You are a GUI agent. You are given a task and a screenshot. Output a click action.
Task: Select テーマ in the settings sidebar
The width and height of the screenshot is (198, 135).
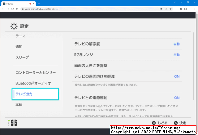[21, 36]
